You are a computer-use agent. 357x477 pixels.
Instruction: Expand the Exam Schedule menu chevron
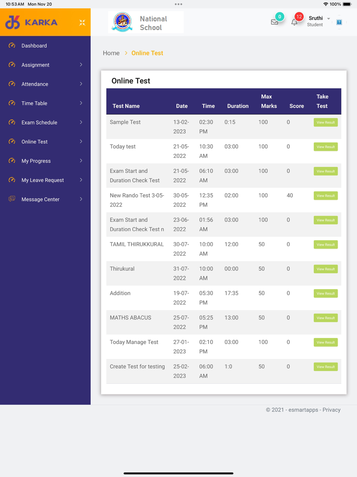point(81,122)
